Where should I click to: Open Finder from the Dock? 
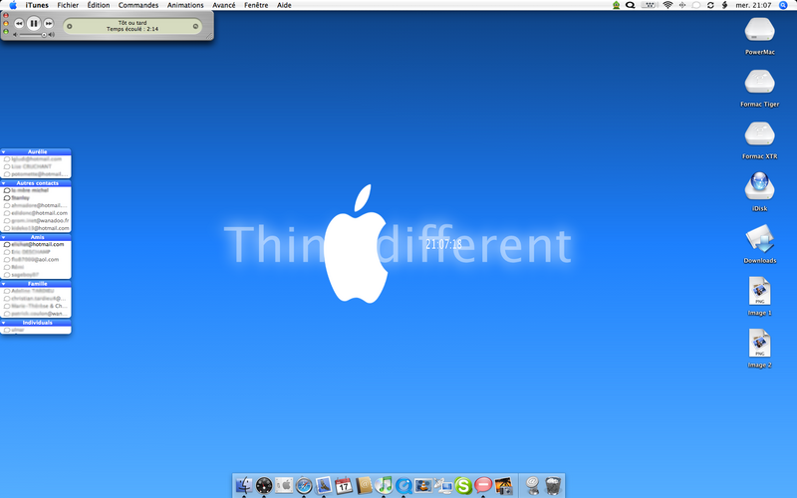(244, 486)
